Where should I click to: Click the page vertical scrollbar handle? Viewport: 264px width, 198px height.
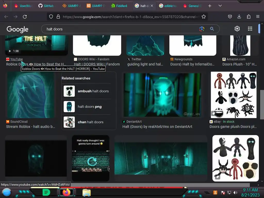tap(262, 105)
